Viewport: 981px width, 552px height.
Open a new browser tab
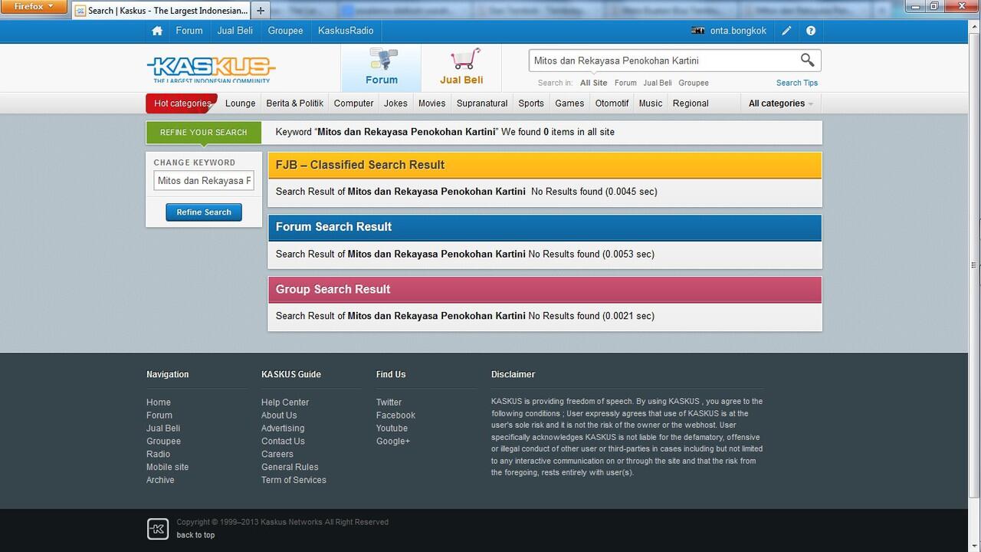pos(261,11)
